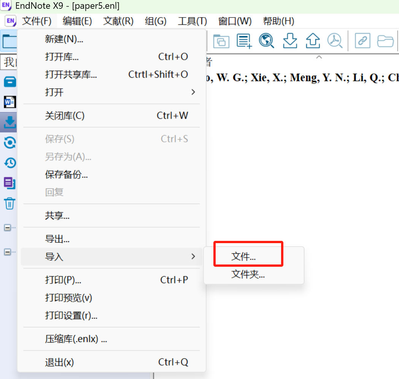Open the 文件(F) menu
The height and width of the screenshot is (379, 399).
pyautogui.click(x=37, y=21)
